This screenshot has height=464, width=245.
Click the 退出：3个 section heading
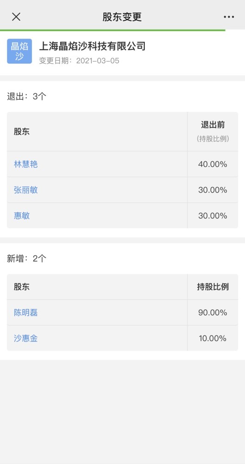[x=26, y=97]
